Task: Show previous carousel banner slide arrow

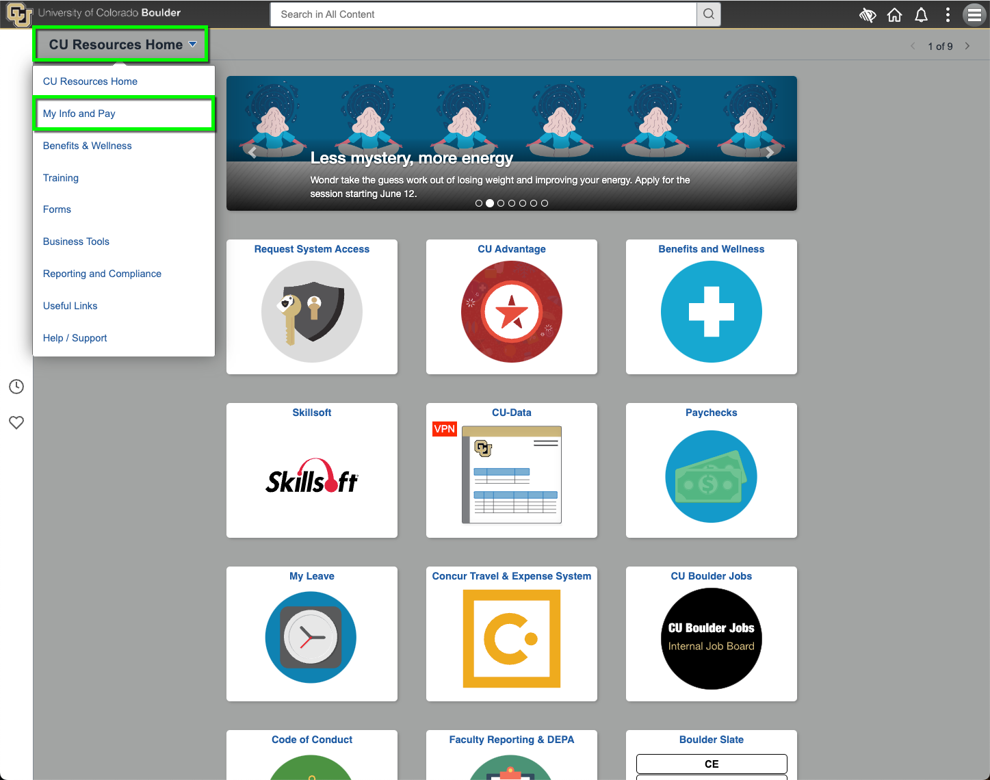Action: pos(252,153)
